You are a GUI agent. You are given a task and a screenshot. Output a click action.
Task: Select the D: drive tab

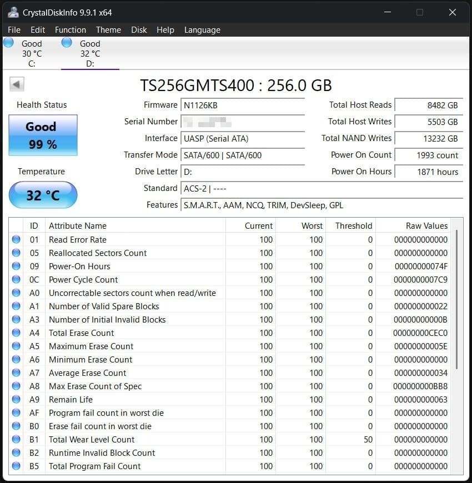(x=90, y=54)
